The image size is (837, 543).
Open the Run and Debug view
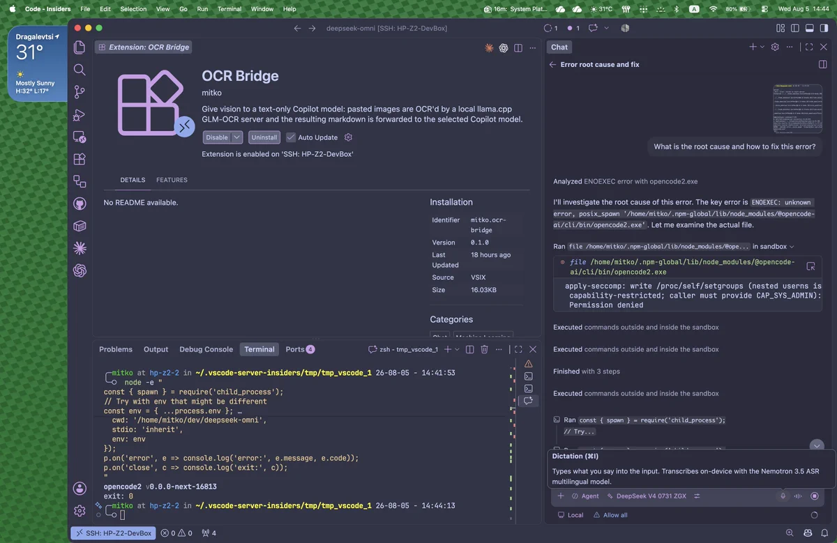click(80, 115)
